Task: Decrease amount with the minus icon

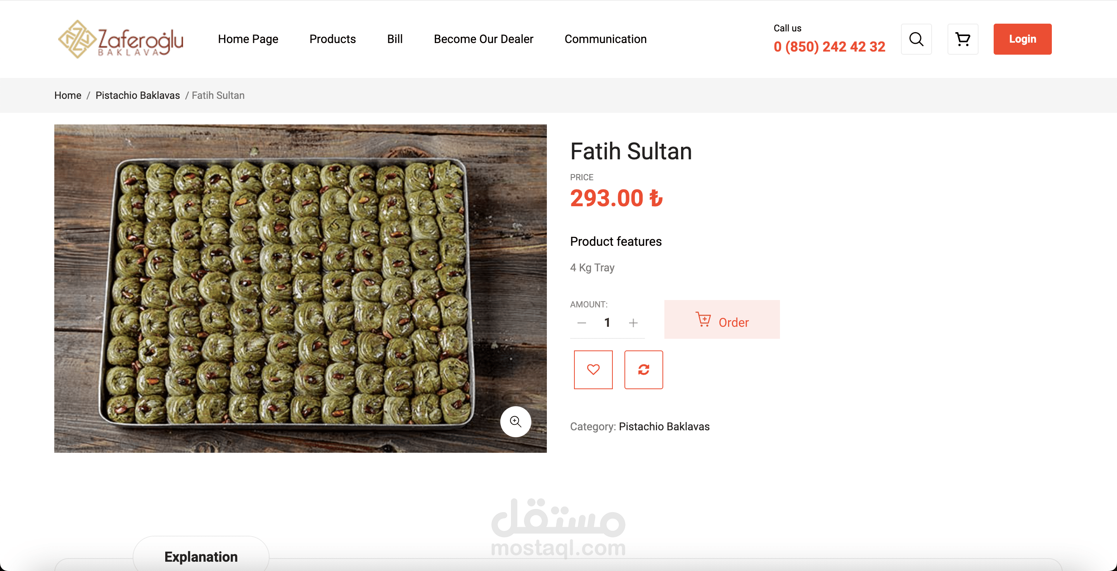Action: coord(581,323)
